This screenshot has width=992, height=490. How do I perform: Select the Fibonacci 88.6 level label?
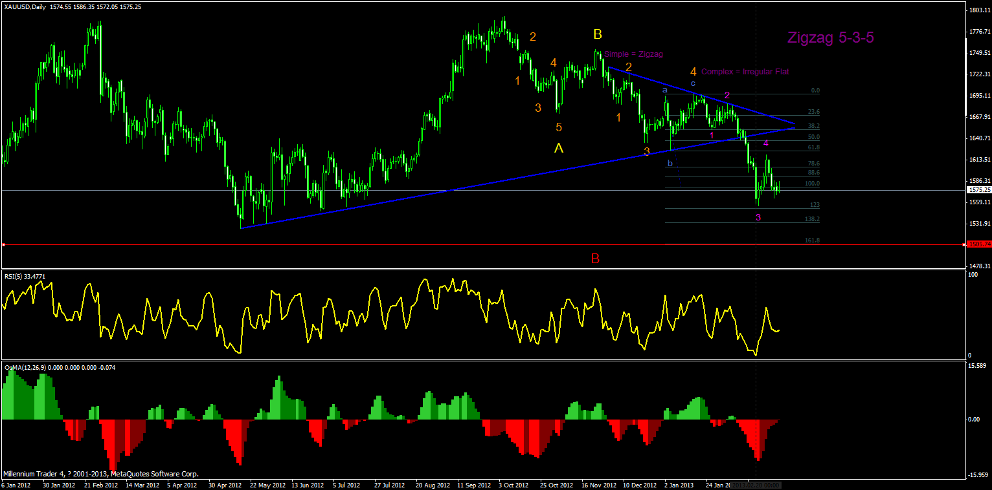tap(814, 173)
